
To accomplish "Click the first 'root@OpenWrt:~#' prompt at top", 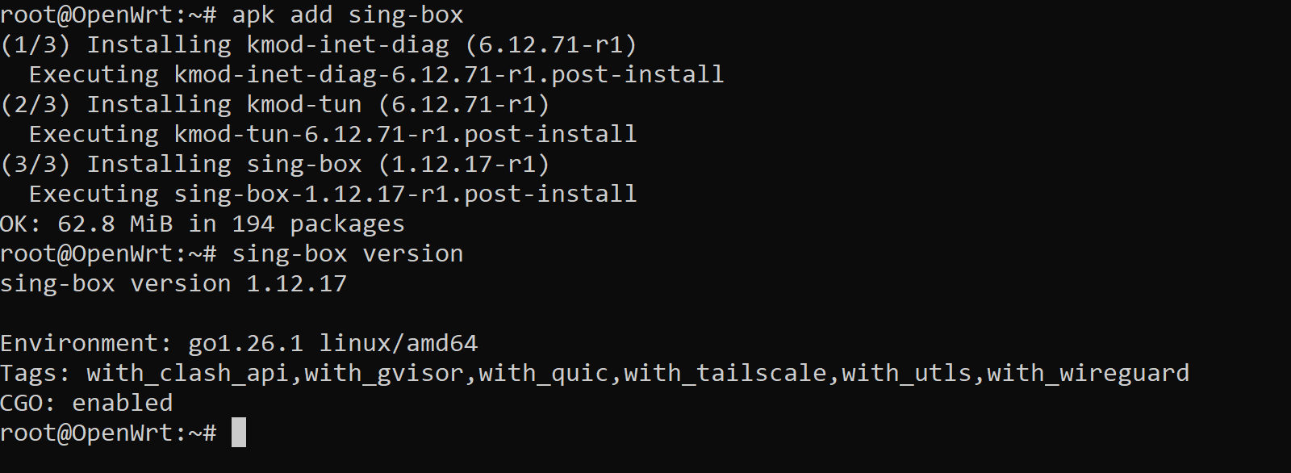I will click(x=108, y=15).
